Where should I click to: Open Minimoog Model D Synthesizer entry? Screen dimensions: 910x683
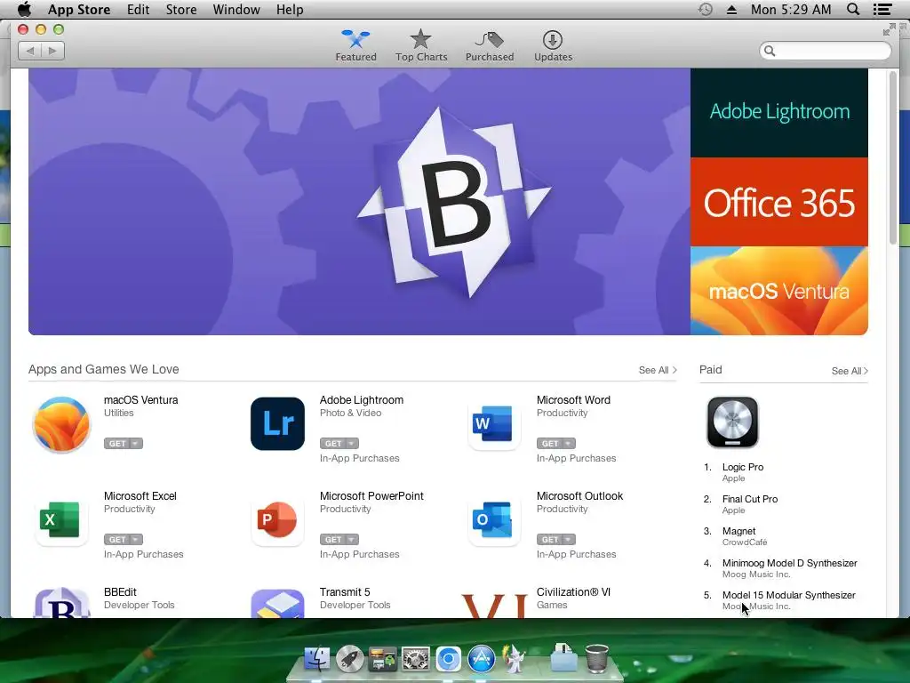[x=789, y=563]
